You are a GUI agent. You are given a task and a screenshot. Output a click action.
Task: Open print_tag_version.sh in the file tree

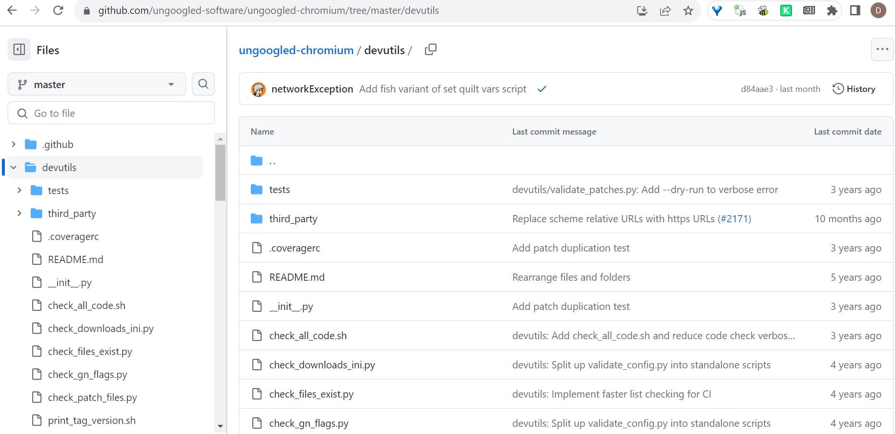point(92,420)
